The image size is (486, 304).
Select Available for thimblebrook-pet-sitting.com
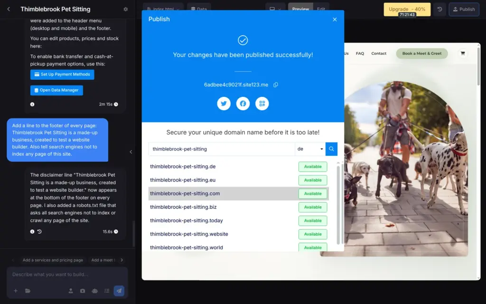[313, 194]
